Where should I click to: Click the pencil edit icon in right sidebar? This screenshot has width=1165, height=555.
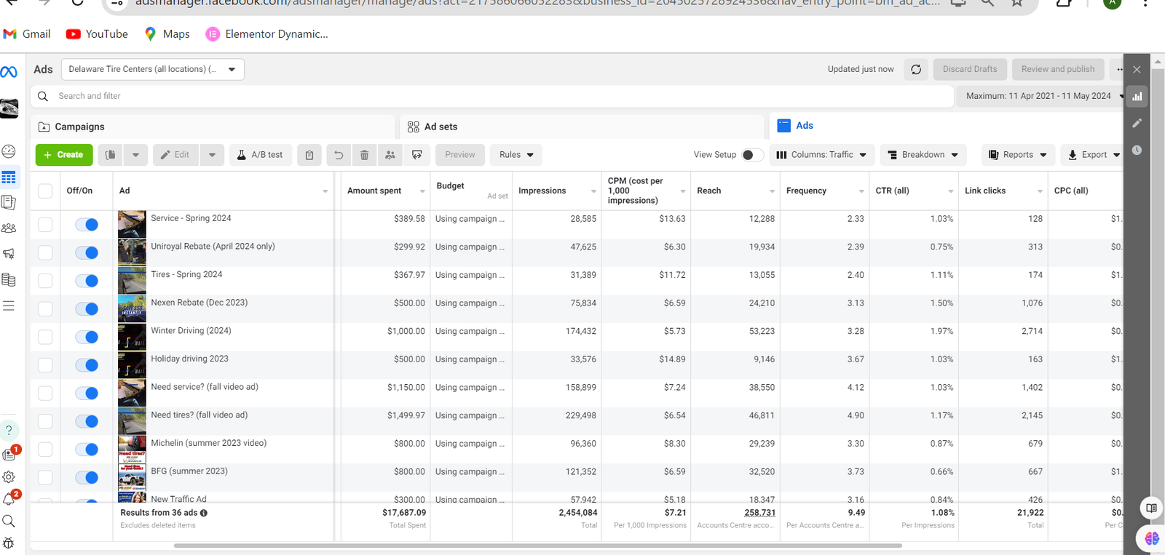1137,123
